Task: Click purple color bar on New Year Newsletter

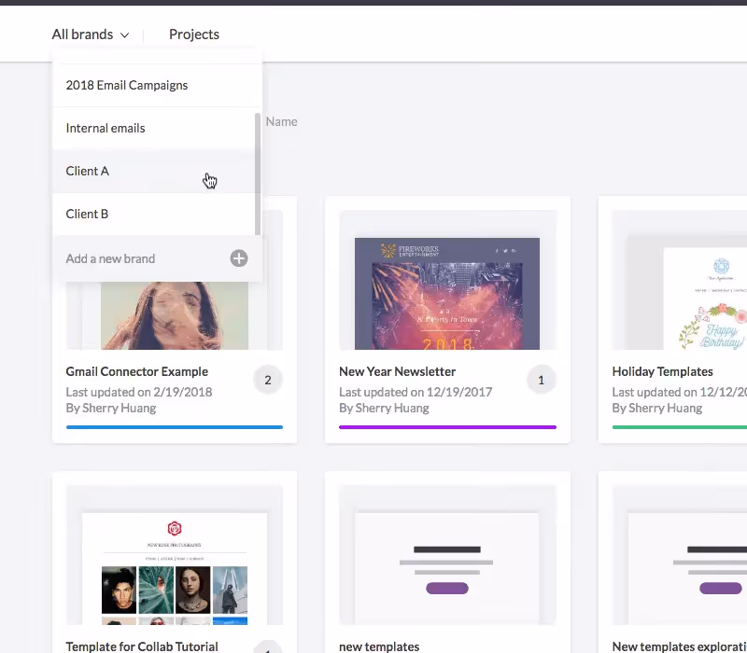Action: point(447,427)
